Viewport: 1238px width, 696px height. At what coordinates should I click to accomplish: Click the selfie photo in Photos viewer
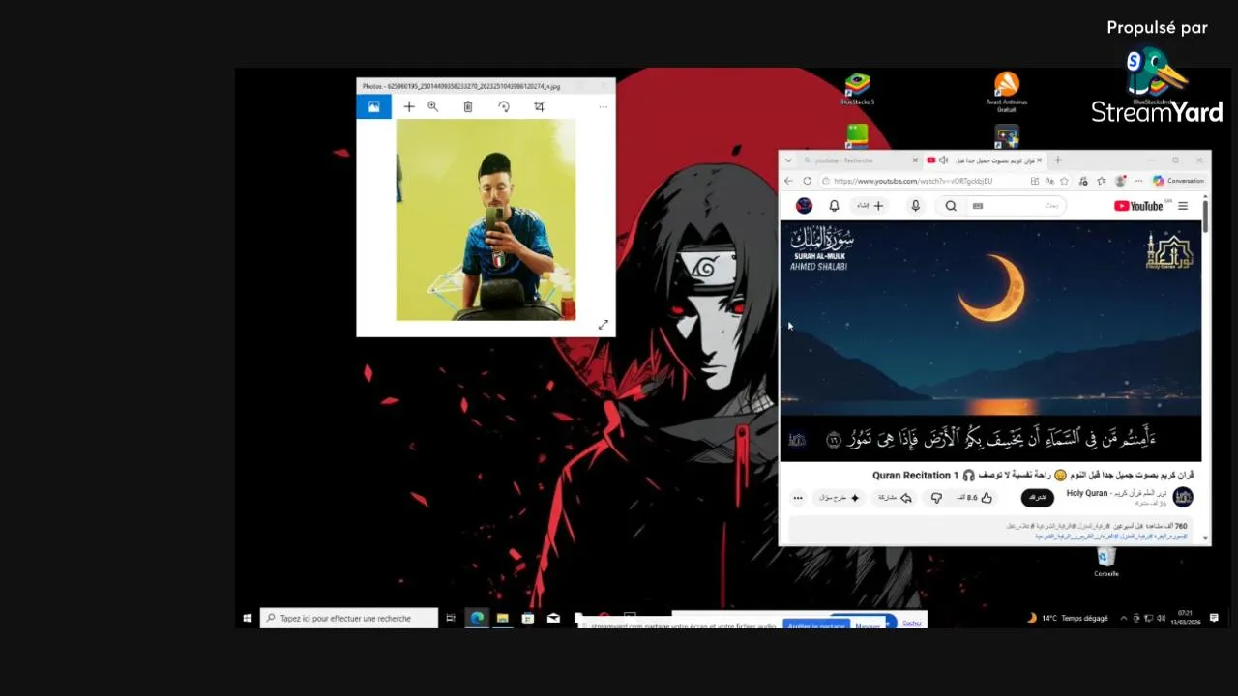click(486, 219)
